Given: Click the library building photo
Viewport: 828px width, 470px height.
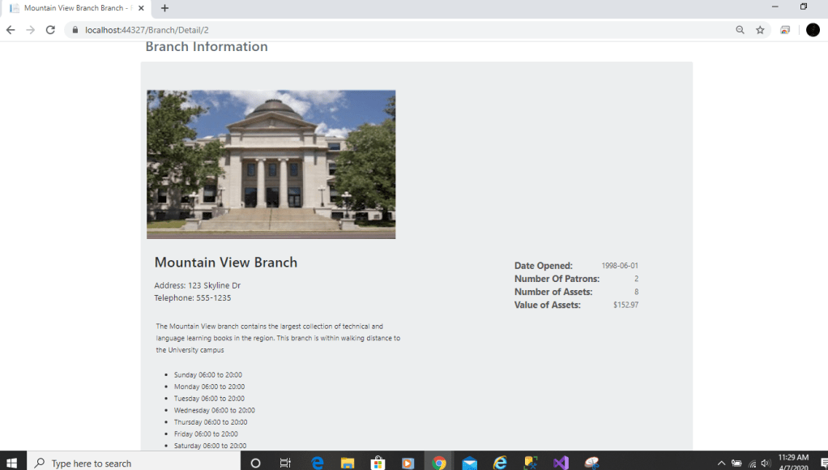Looking at the screenshot, I should 271,164.
